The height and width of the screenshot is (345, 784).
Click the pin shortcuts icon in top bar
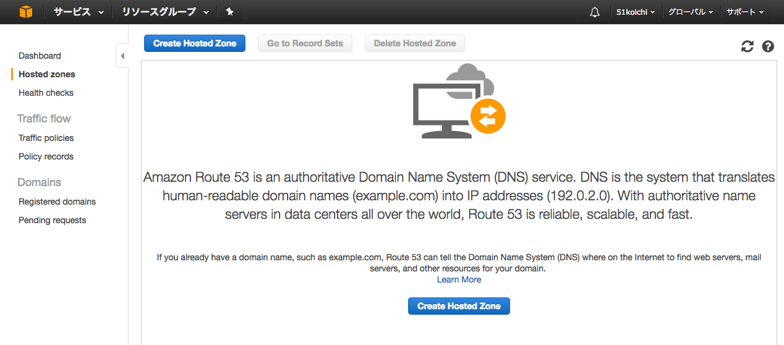pos(229,12)
